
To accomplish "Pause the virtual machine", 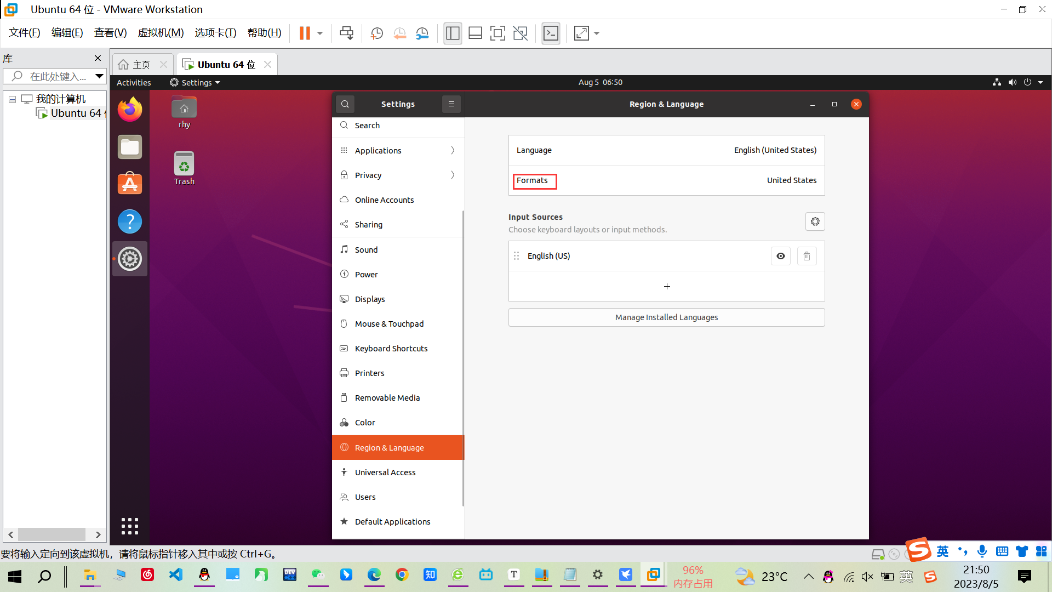I will (x=305, y=33).
